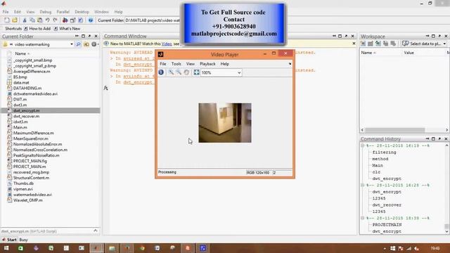Open Video Player View menu
This screenshot has height=253, width=450.
tap(191, 64)
